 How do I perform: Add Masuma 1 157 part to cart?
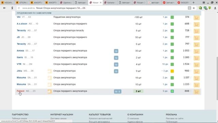pyautogui.click(x=197, y=78)
